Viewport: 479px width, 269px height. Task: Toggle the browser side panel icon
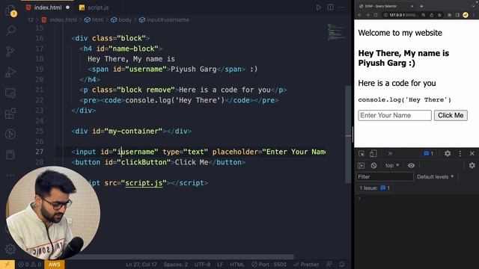click(457, 15)
